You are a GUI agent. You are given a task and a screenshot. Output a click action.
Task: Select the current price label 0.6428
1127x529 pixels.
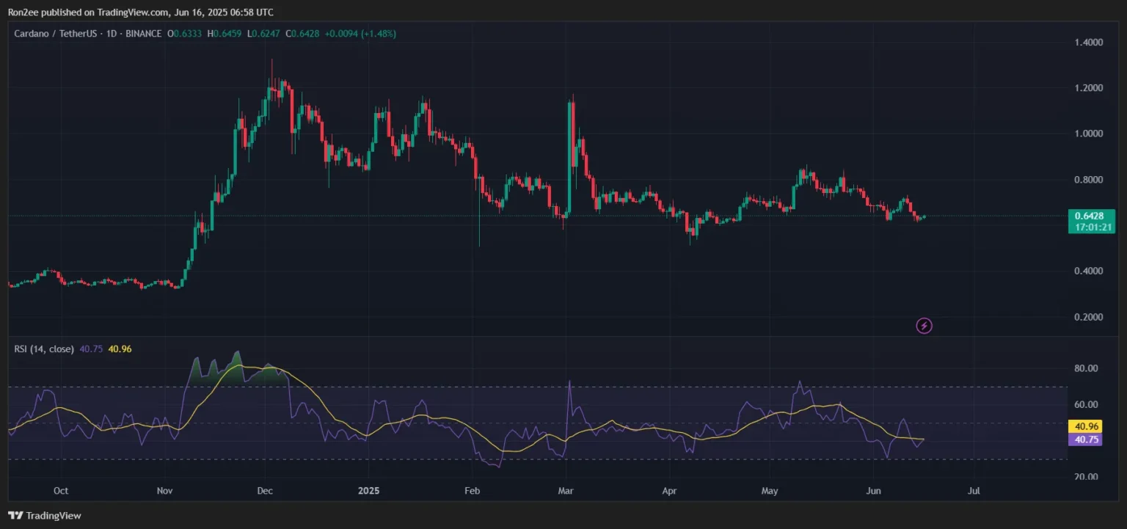pyautogui.click(x=1090, y=216)
